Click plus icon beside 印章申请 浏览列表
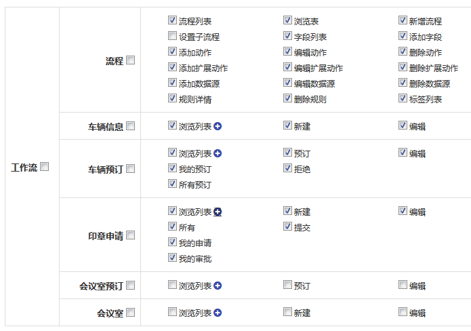This screenshot has width=471, height=331. coord(218,212)
